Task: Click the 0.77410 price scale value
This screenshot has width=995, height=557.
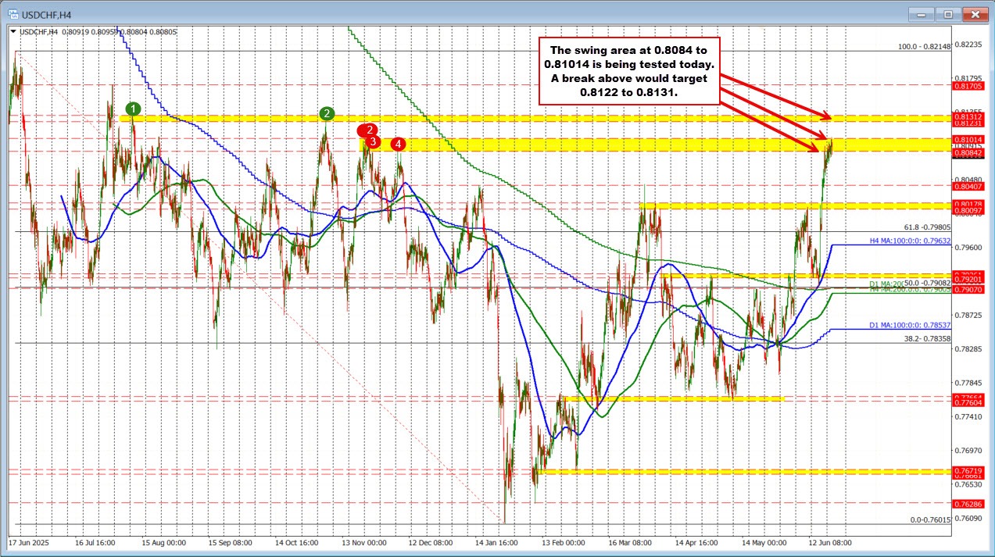Action: coord(967,416)
